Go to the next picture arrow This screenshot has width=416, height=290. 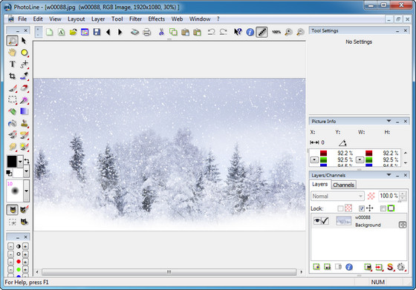pos(120,32)
